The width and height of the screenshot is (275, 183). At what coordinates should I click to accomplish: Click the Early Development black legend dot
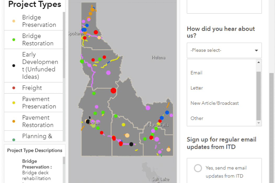pyautogui.click(x=14, y=66)
